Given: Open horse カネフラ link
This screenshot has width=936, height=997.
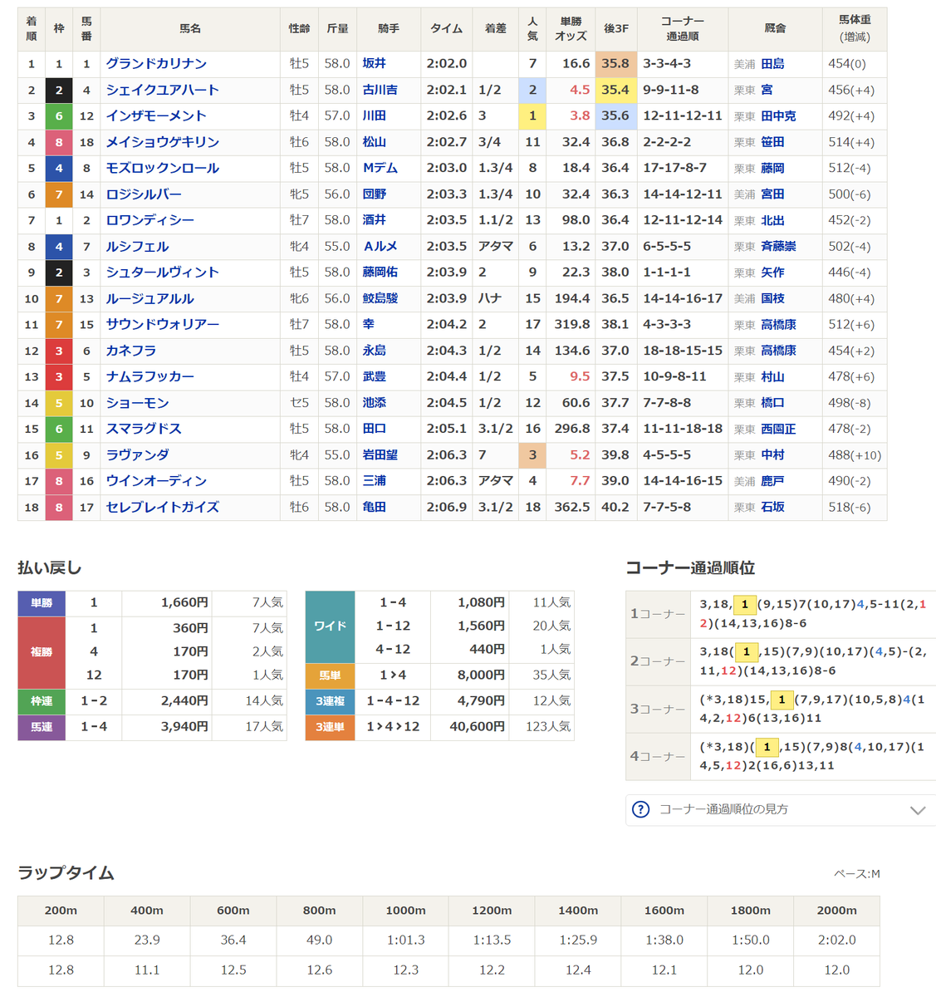Looking at the screenshot, I should point(131,351).
